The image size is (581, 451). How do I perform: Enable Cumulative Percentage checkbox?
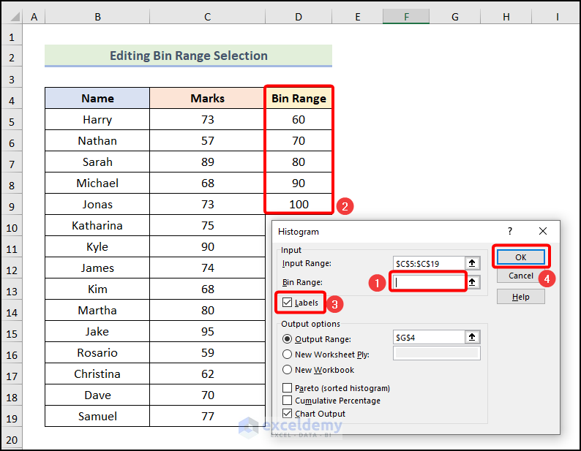tap(287, 401)
